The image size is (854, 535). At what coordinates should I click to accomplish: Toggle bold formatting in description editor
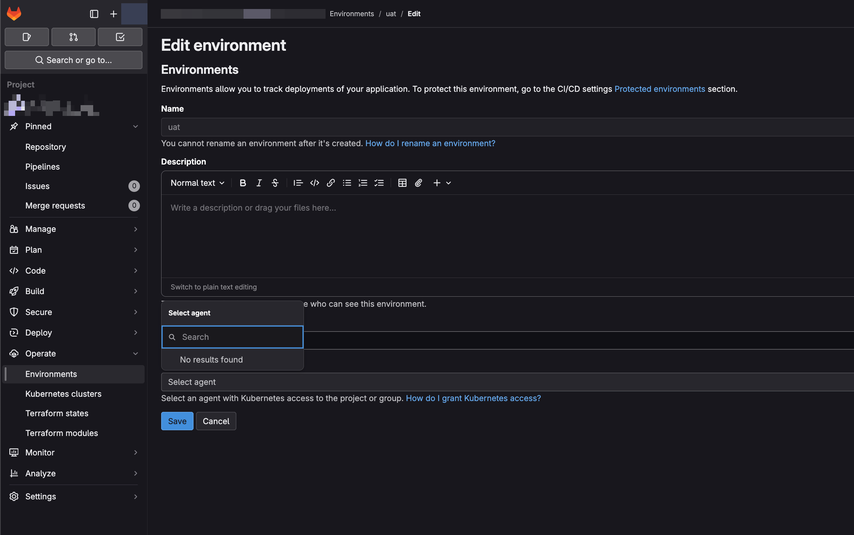click(243, 183)
